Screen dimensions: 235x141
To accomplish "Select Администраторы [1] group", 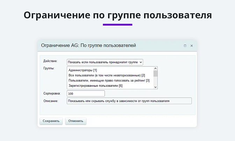I will (83, 70).
